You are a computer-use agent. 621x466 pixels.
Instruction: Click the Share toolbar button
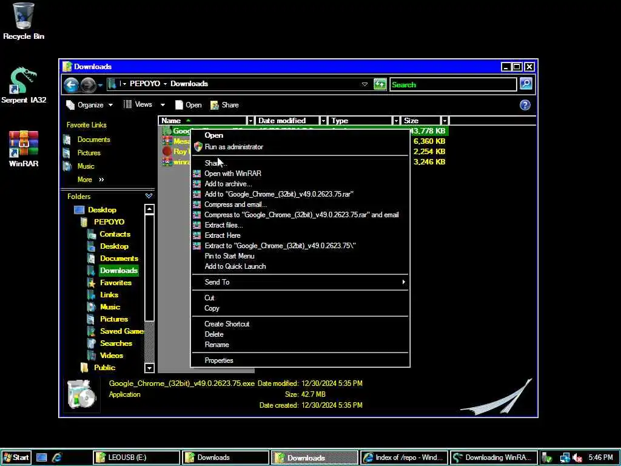pos(224,105)
